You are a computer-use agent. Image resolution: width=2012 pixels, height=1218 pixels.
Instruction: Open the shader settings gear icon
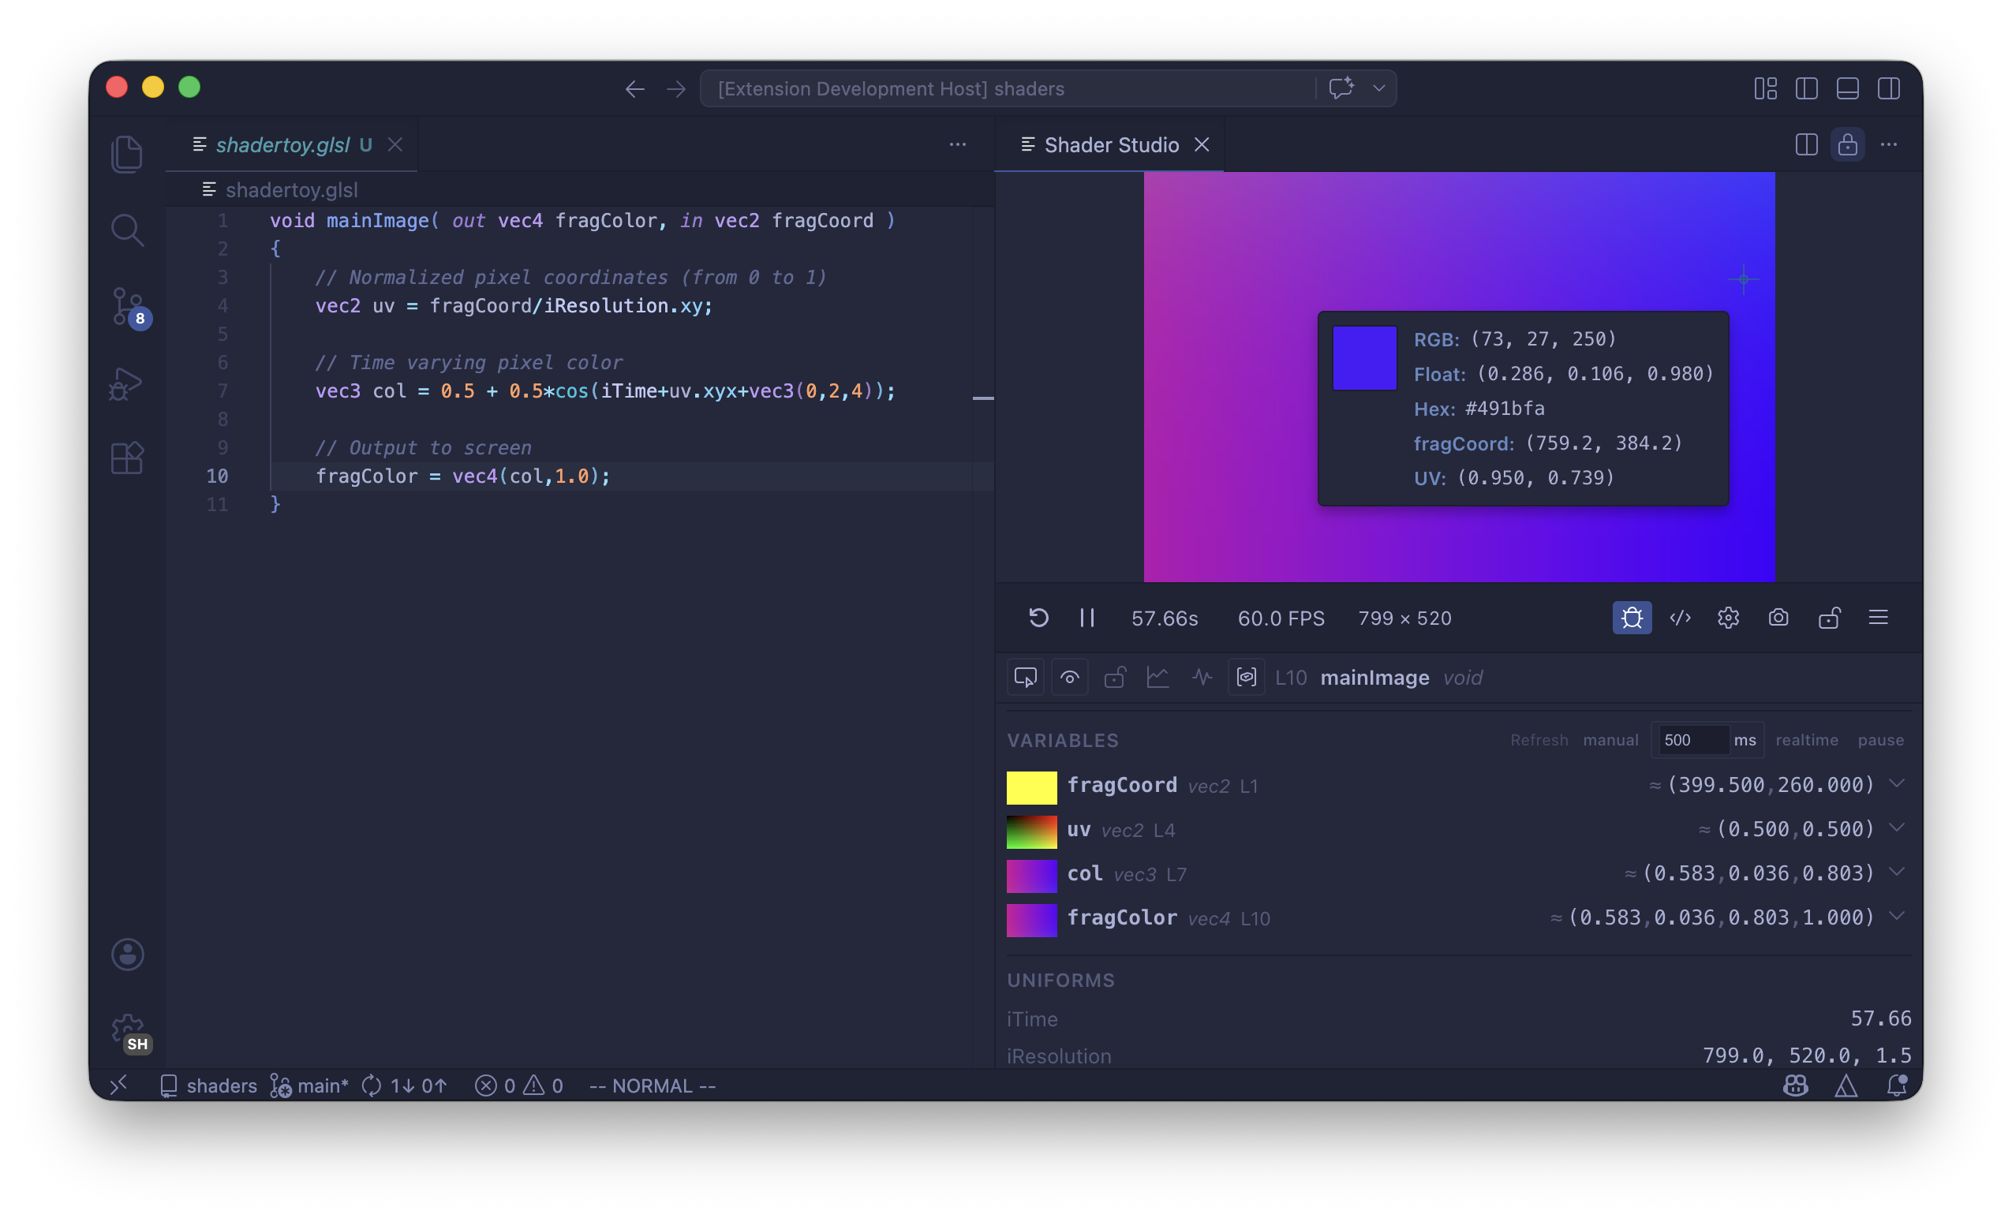[x=1728, y=618]
